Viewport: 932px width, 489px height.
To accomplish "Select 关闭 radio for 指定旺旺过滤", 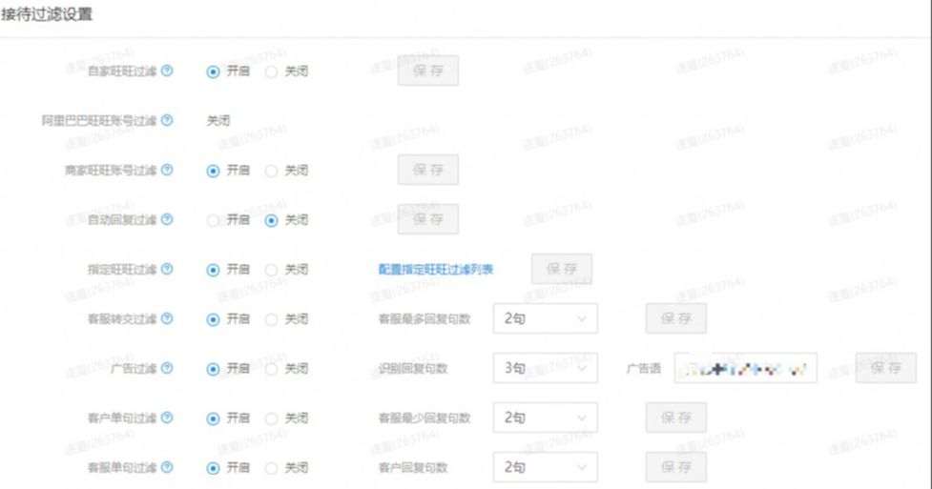I will [271, 271].
